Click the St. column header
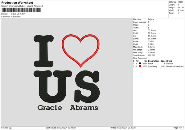Screen dimensions: 185x130 click(146, 61)
